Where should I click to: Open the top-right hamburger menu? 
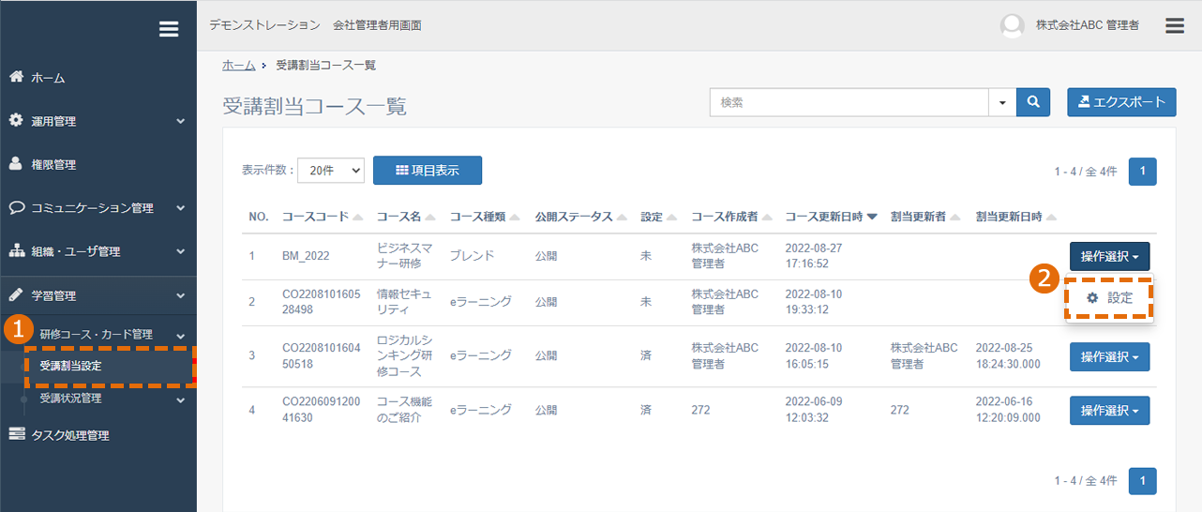[x=1175, y=26]
